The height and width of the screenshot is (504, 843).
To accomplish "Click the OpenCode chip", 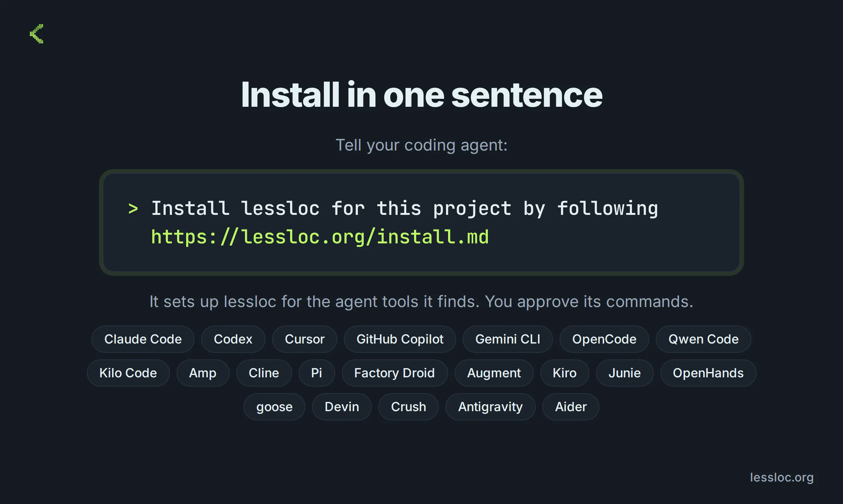I will pos(604,339).
